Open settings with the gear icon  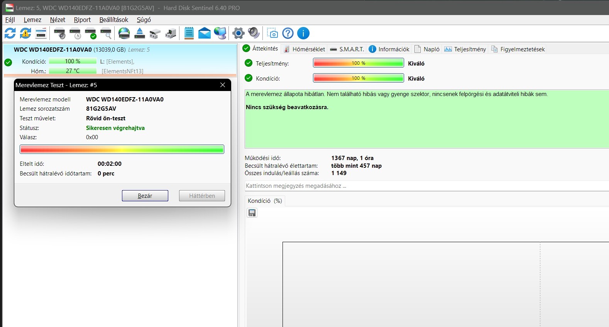(239, 34)
